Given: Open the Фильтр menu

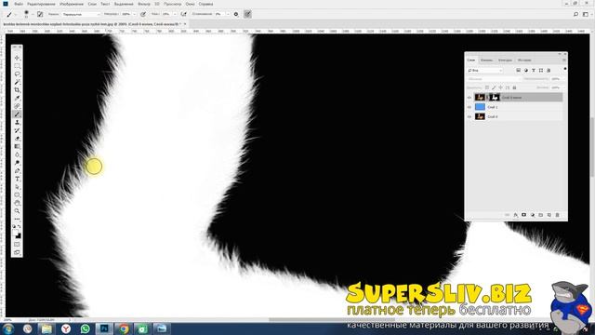Looking at the screenshot, I should point(144,4).
